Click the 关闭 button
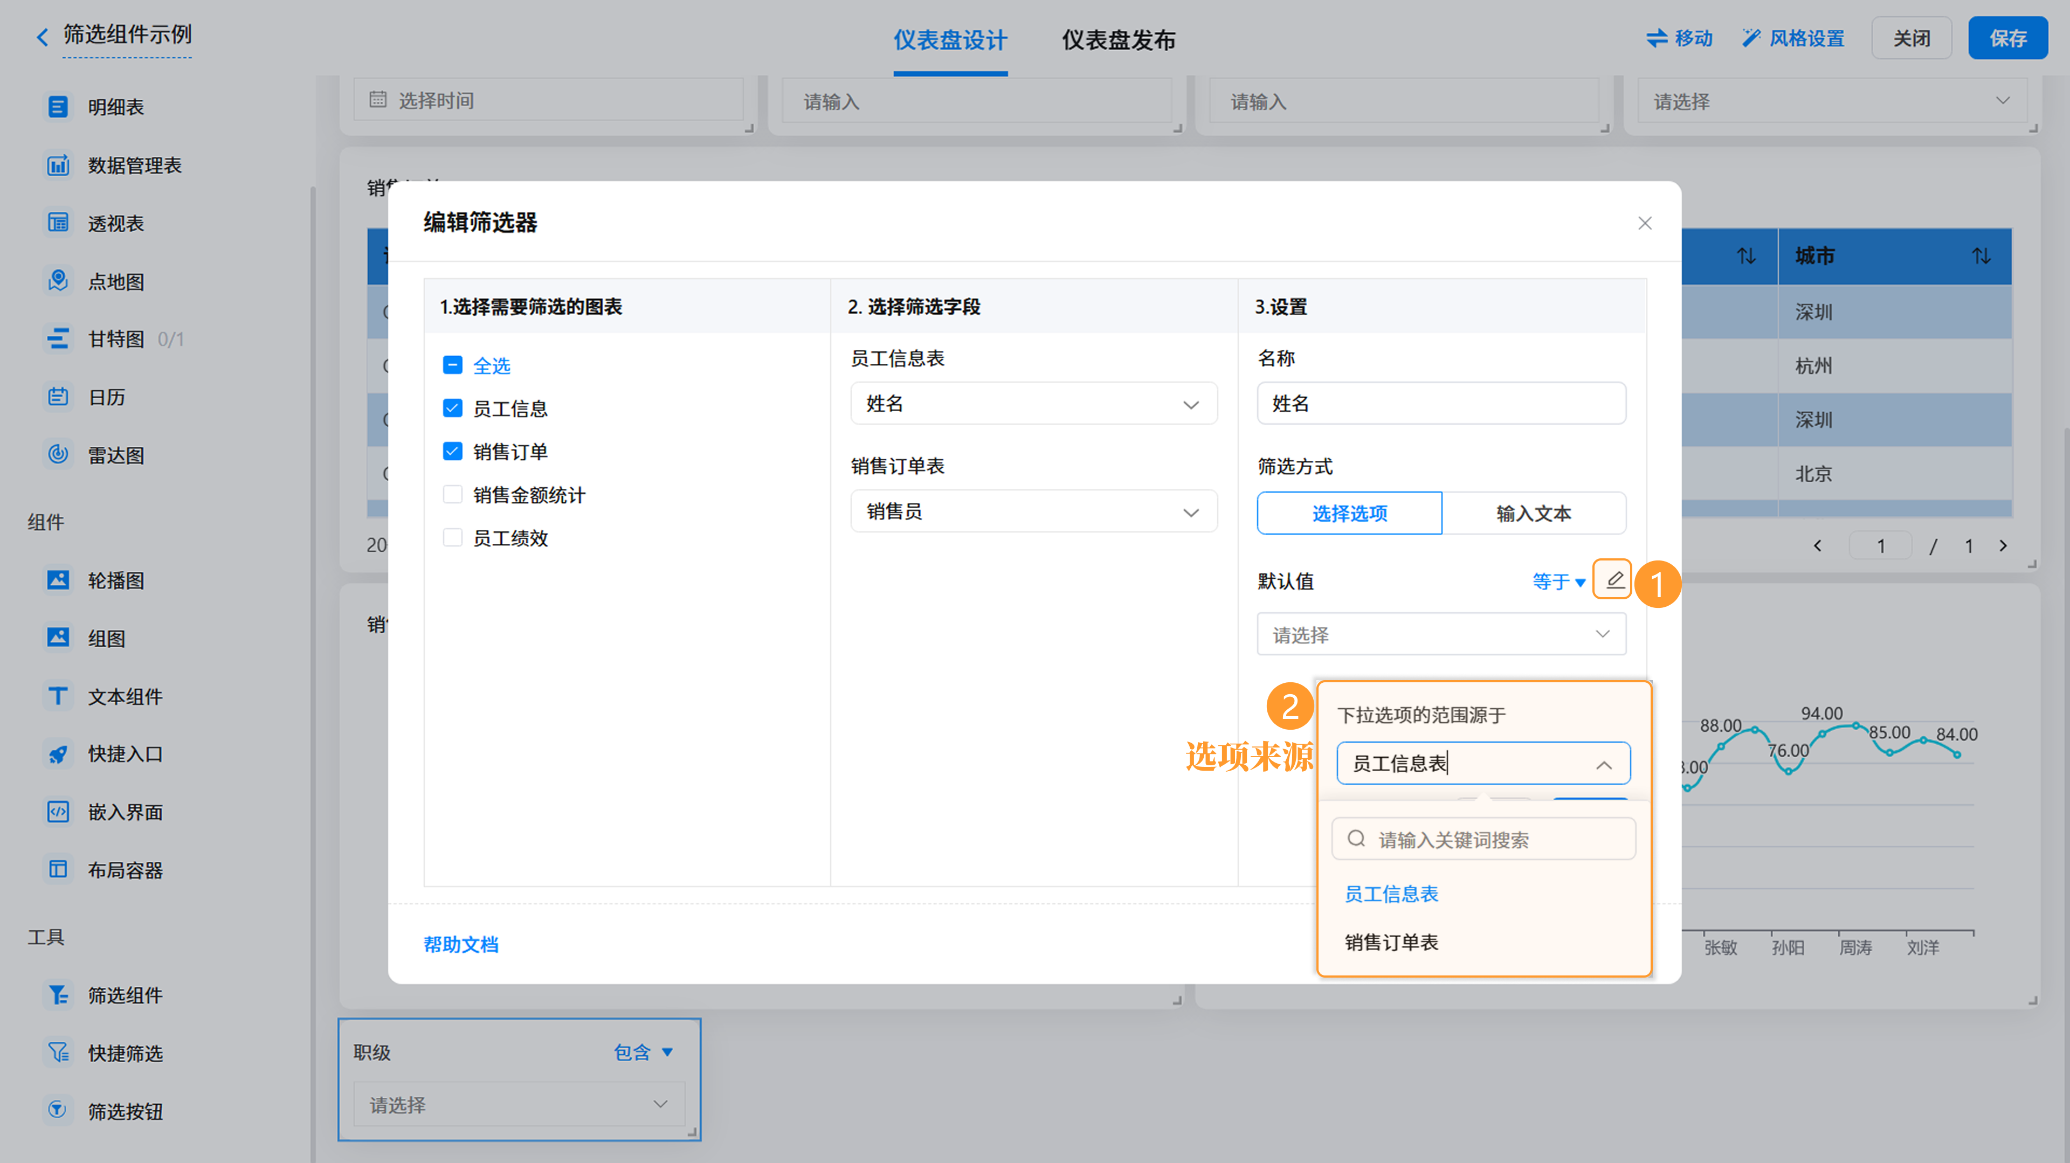Screen dimensions: 2070x1163 click(1911, 38)
